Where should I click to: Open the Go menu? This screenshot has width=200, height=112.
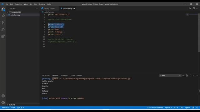(x=31, y=4)
